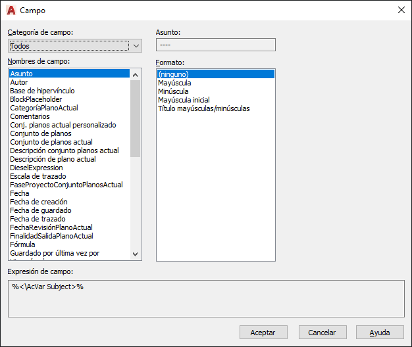Open help with Ayuda button
The width and height of the screenshot is (412, 347).
click(x=380, y=333)
